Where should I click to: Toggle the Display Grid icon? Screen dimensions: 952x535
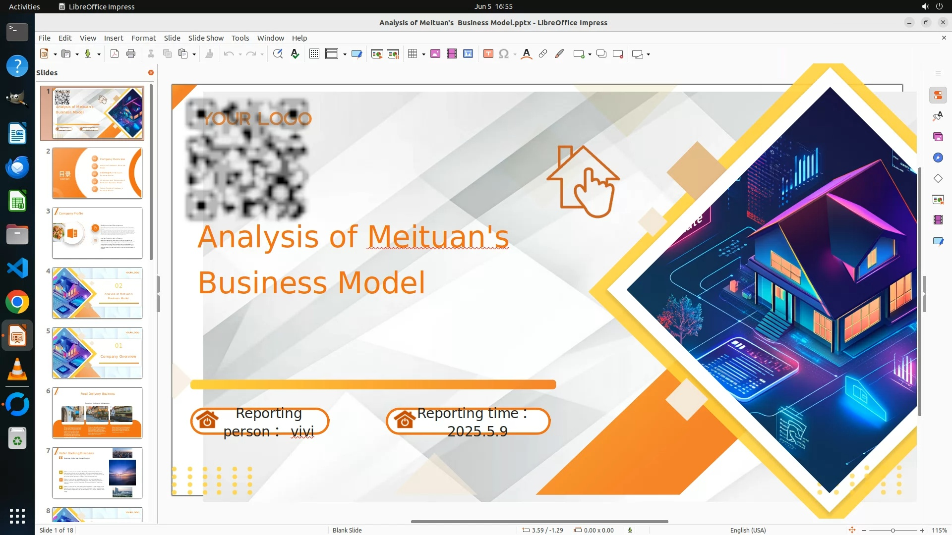[x=314, y=54]
